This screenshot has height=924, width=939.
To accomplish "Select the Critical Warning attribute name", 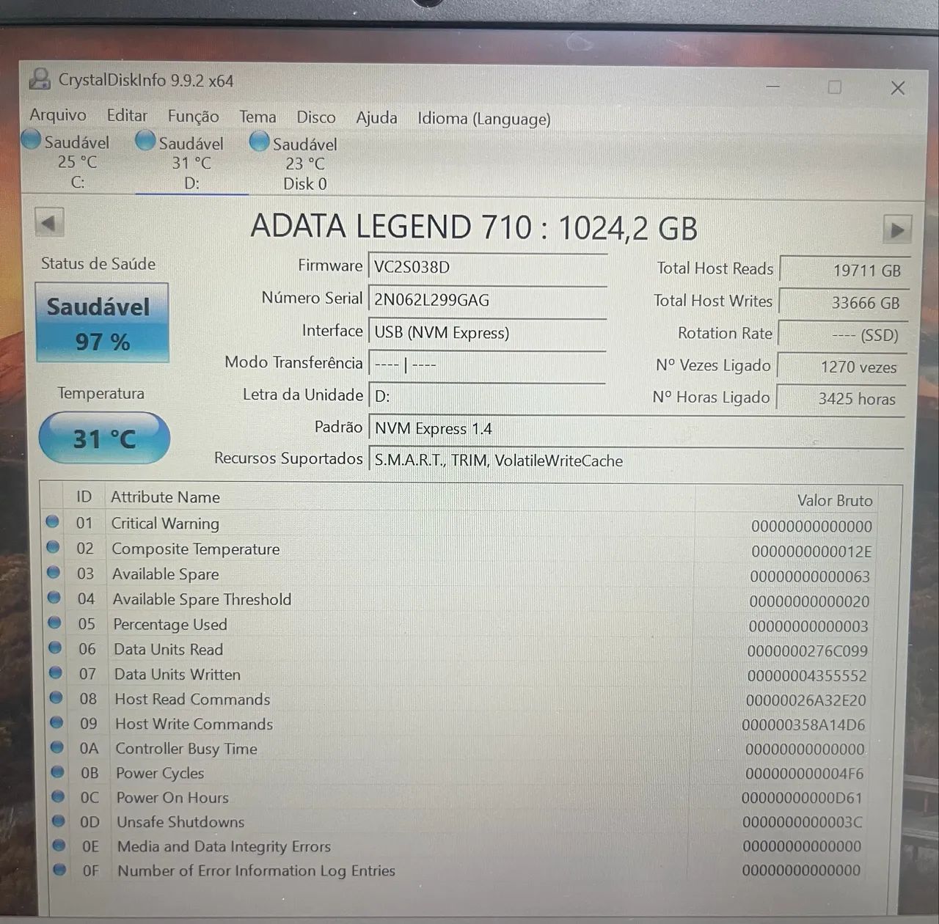I will [165, 524].
